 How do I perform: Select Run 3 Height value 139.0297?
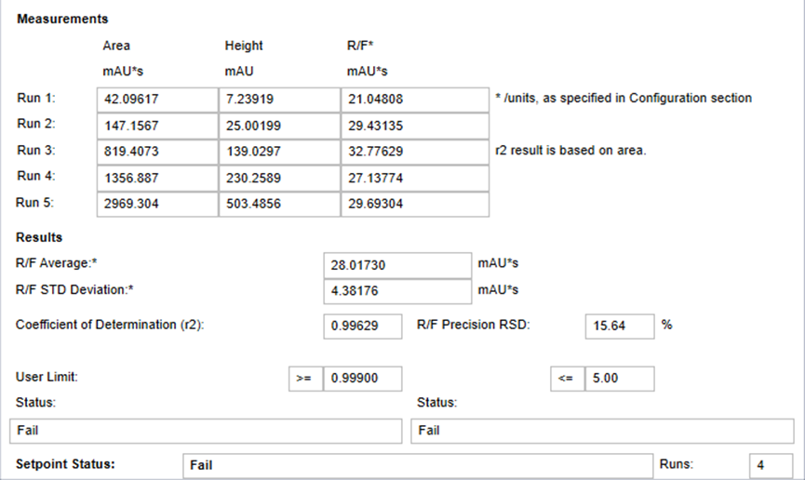point(279,152)
